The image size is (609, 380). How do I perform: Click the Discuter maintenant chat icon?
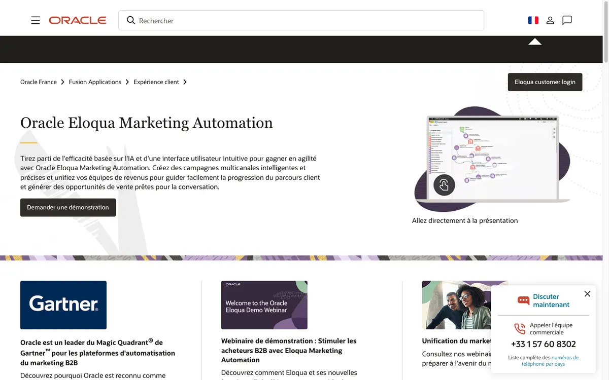coord(523,300)
